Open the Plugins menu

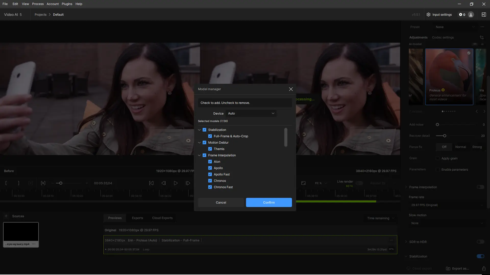tap(67, 4)
